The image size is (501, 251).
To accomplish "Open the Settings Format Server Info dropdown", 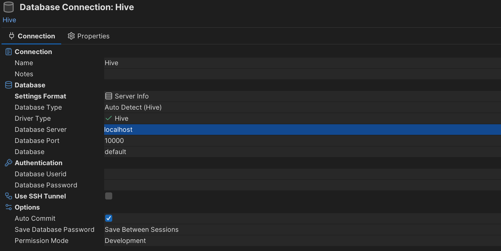I will [x=302, y=96].
